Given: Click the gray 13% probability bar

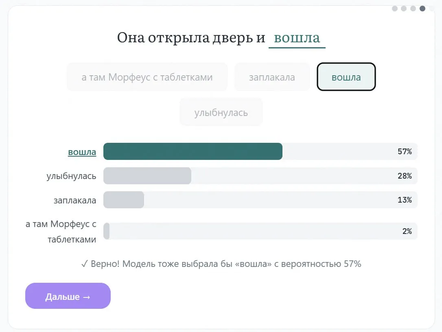Looking at the screenshot, I should (x=123, y=200).
